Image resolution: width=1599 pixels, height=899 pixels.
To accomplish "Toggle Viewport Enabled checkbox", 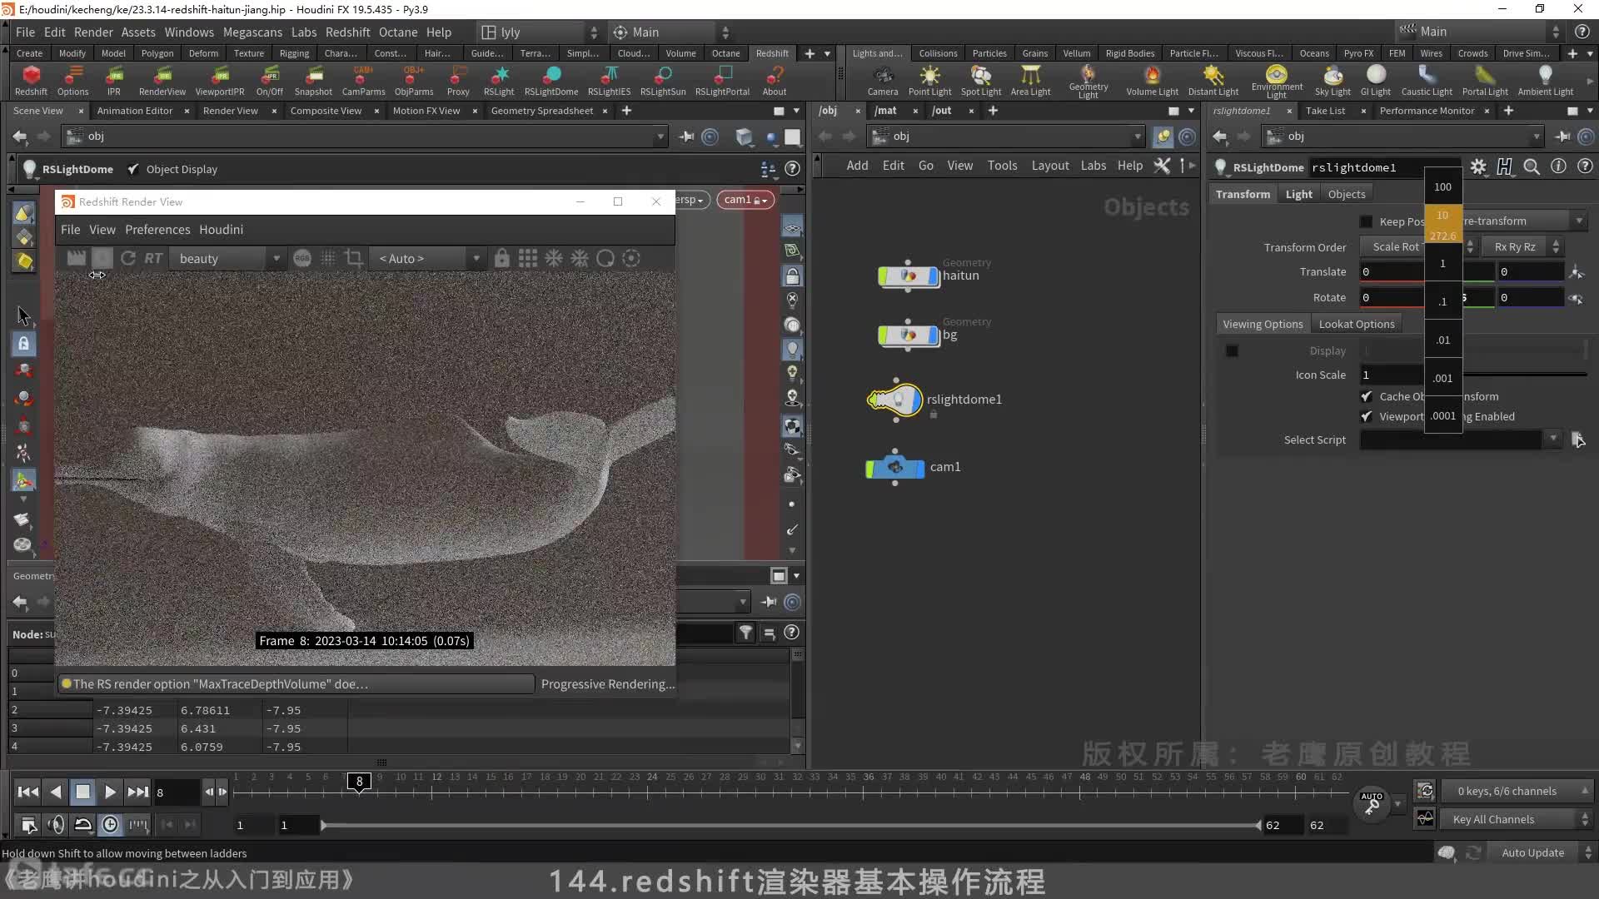I will [x=1366, y=416].
